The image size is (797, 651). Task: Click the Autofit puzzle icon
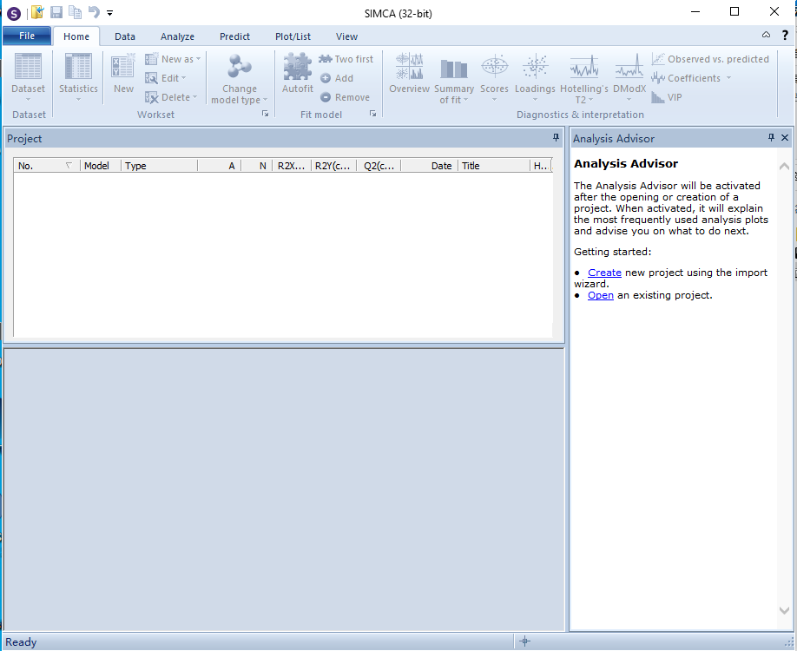[x=297, y=66]
